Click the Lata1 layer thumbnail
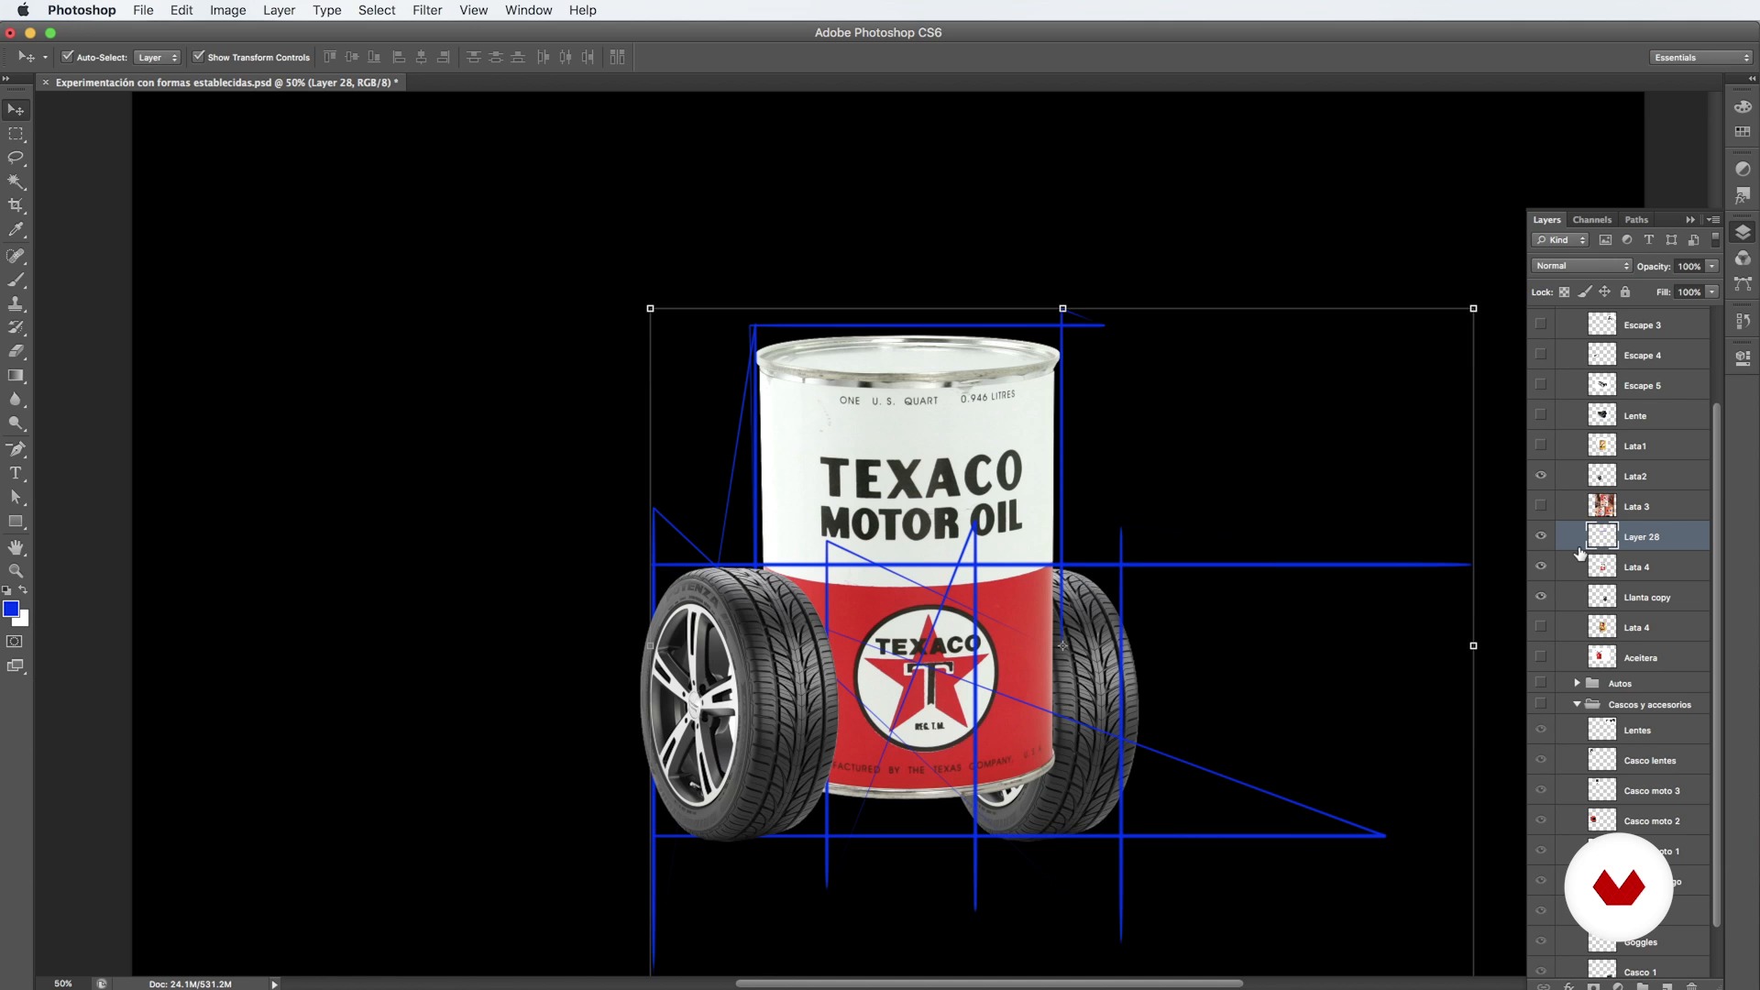Screen dimensions: 1760x990 coord(1601,445)
